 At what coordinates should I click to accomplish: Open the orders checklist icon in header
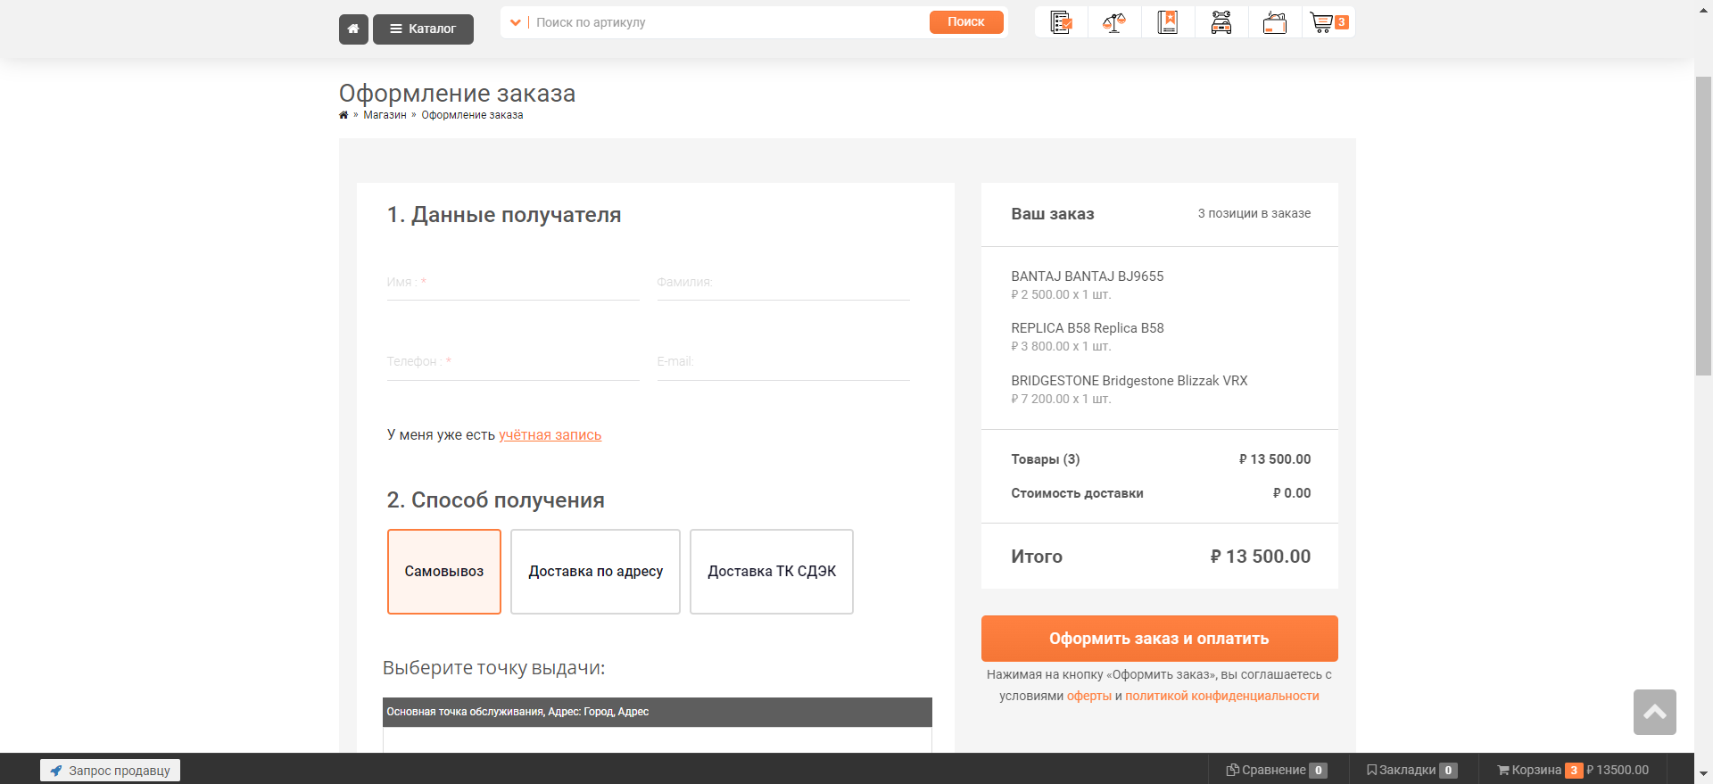pos(1061,22)
